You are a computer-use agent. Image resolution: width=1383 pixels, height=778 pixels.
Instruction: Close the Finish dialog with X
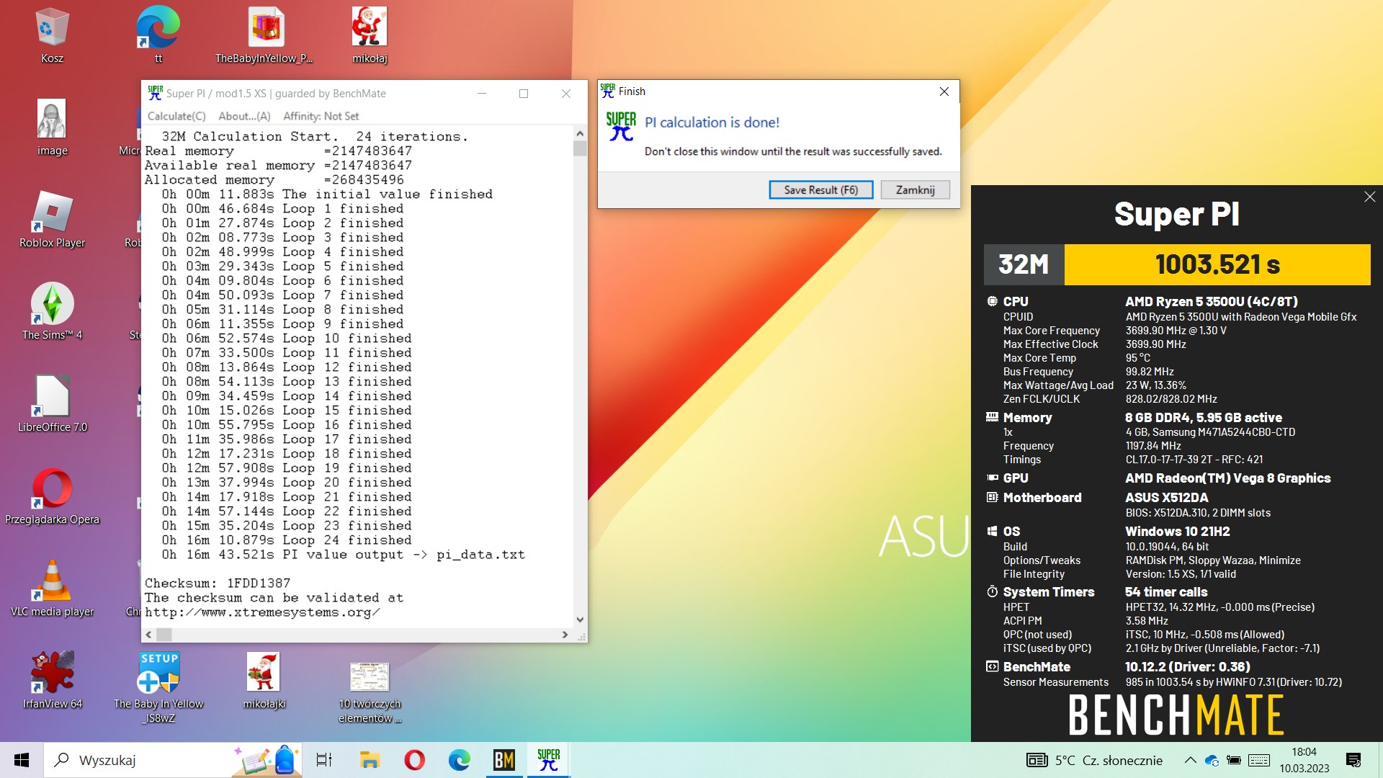pyautogui.click(x=944, y=91)
